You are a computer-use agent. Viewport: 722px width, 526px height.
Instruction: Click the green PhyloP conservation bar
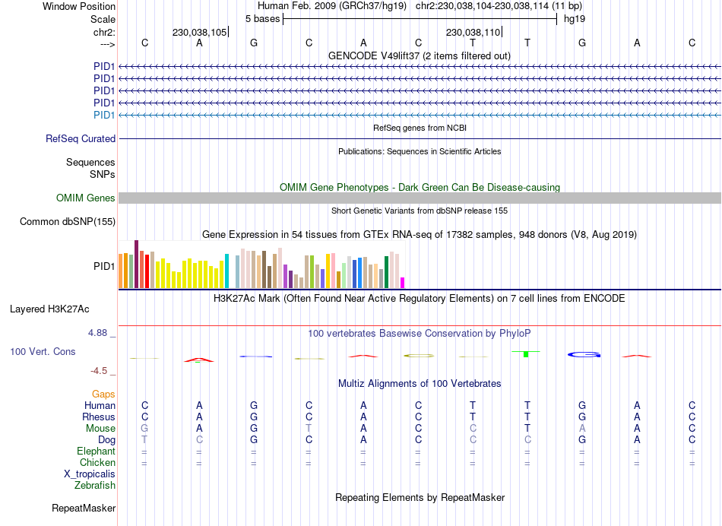pyautogui.click(x=526, y=354)
